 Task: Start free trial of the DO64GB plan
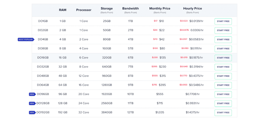coord(223,85)
